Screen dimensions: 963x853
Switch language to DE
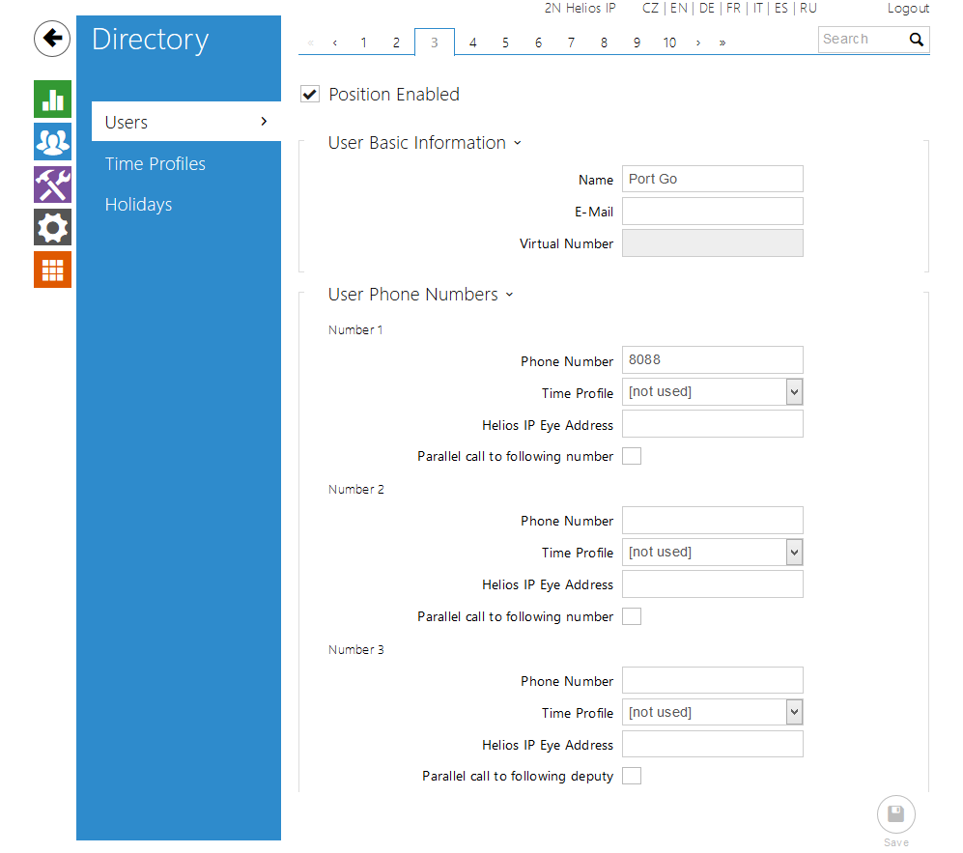(707, 8)
